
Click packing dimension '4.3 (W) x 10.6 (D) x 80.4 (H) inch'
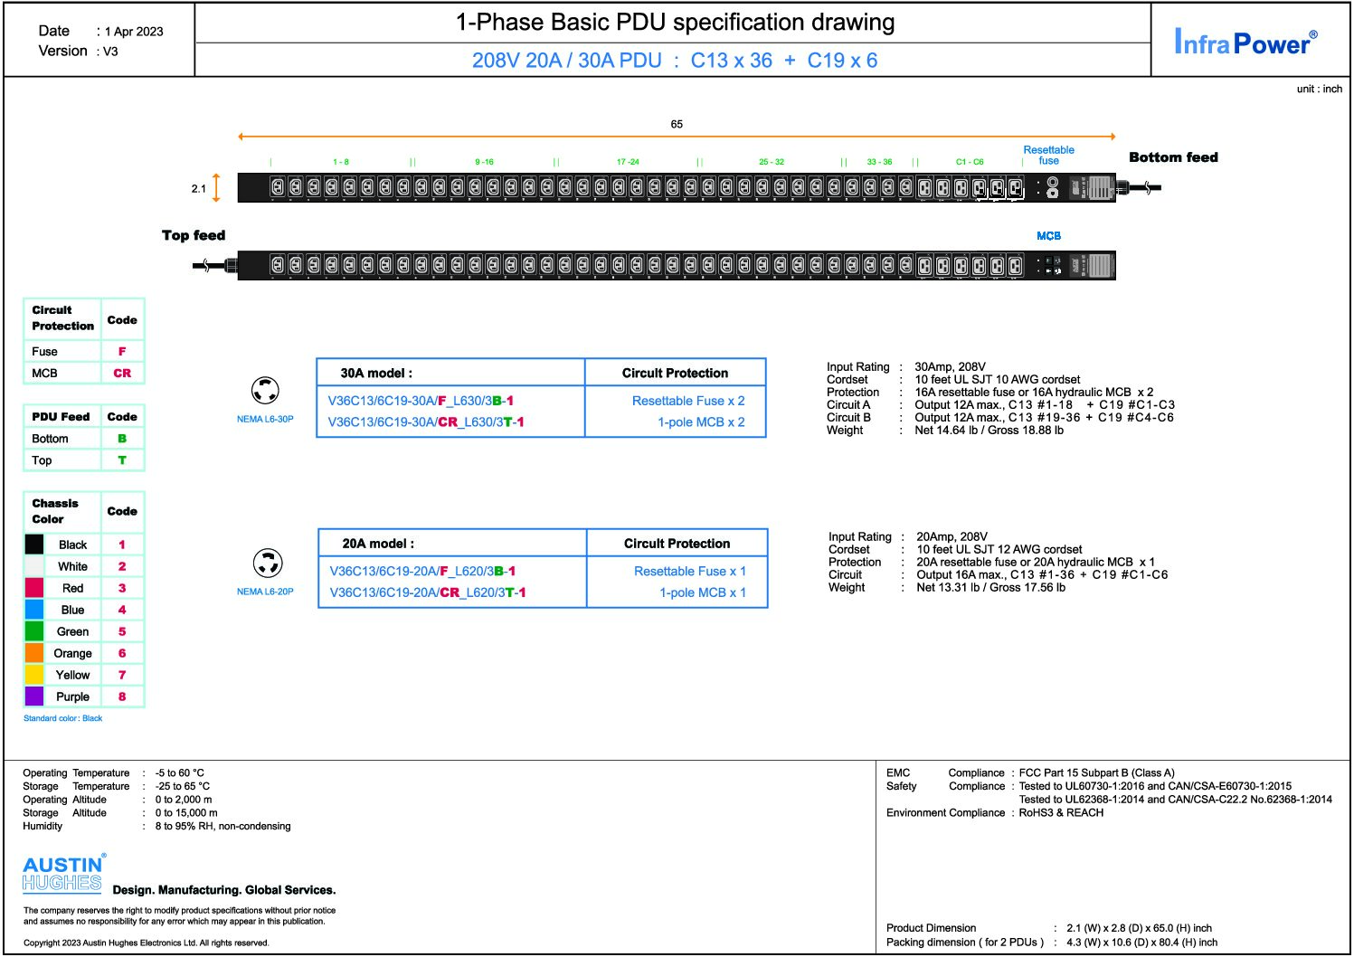[1141, 943]
